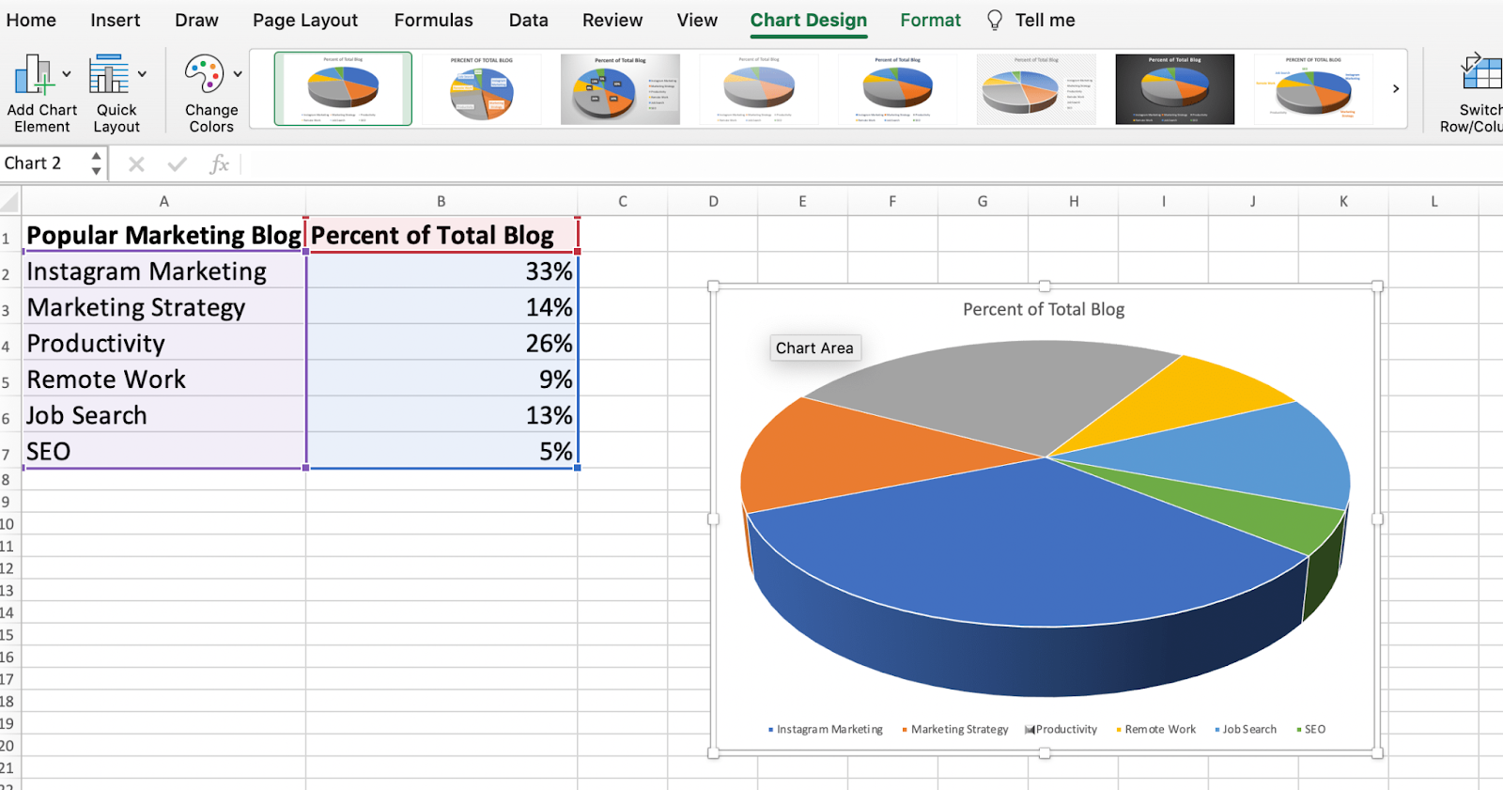Click the Tell me lightbulb icon
This screenshot has width=1503, height=790.
tap(995, 20)
